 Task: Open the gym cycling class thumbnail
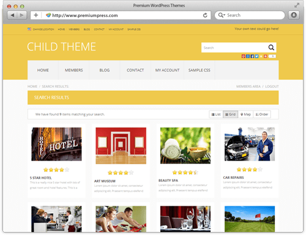pyautogui.click(x=121, y=219)
